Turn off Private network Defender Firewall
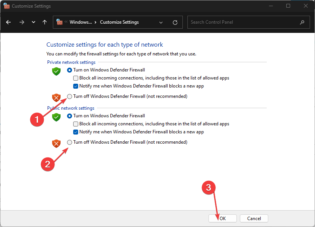315x227 pixels. coord(69,96)
